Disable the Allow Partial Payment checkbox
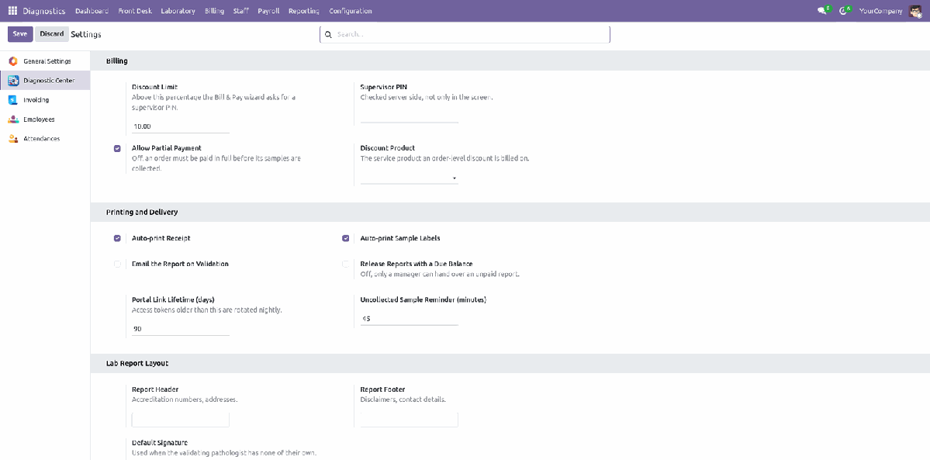The width and height of the screenshot is (930, 460). tap(117, 148)
